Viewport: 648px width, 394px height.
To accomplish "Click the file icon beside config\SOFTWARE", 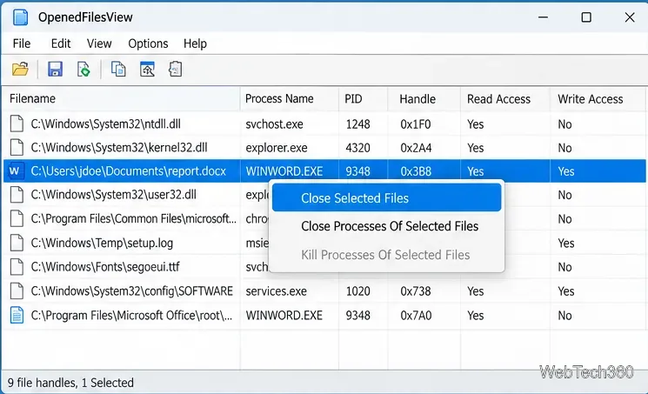I will point(17,291).
